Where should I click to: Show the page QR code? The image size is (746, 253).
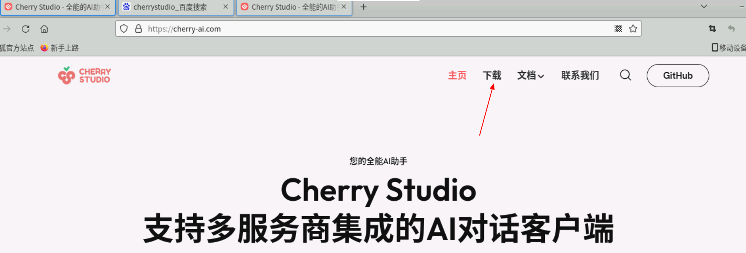[618, 28]
